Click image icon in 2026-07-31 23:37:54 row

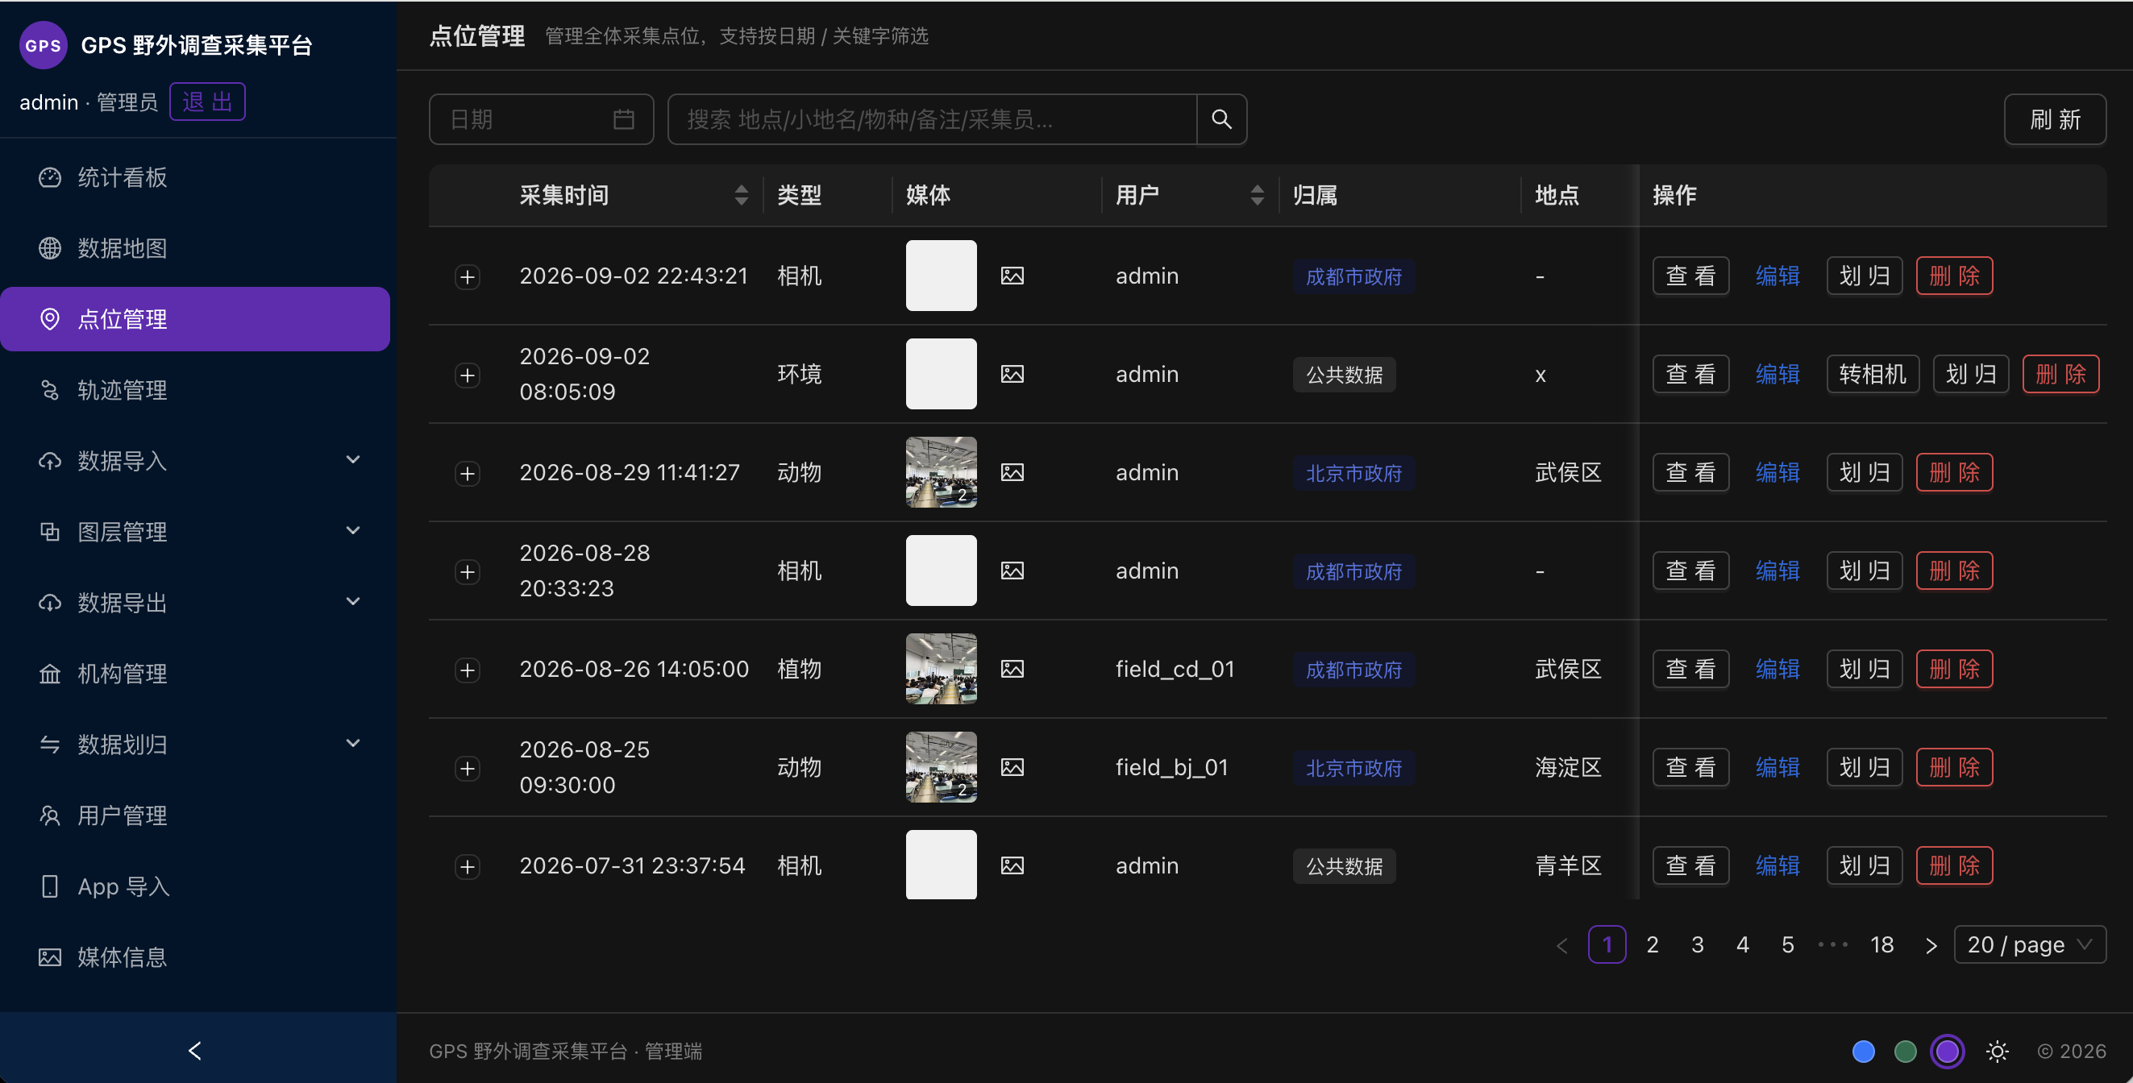pyautogui.click(x=1012, y=865)
